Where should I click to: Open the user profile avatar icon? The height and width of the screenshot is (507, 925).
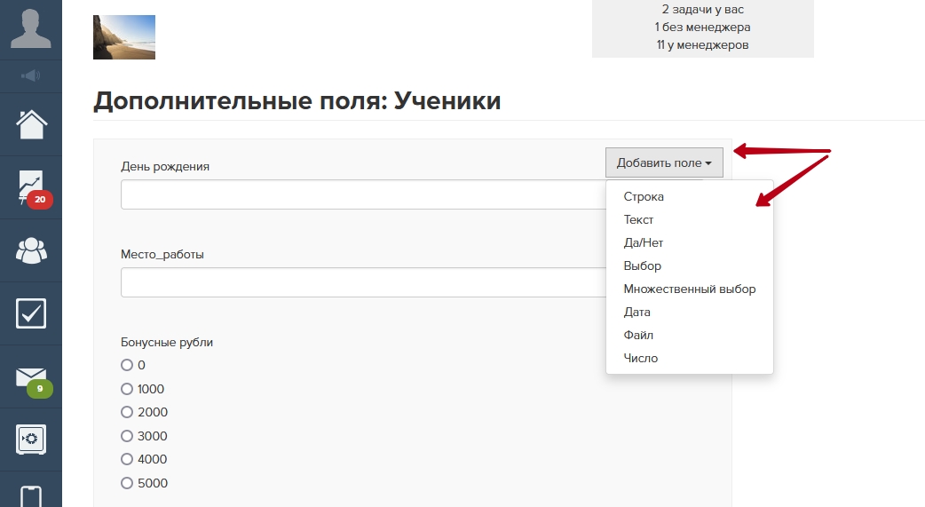pos(31,29)
